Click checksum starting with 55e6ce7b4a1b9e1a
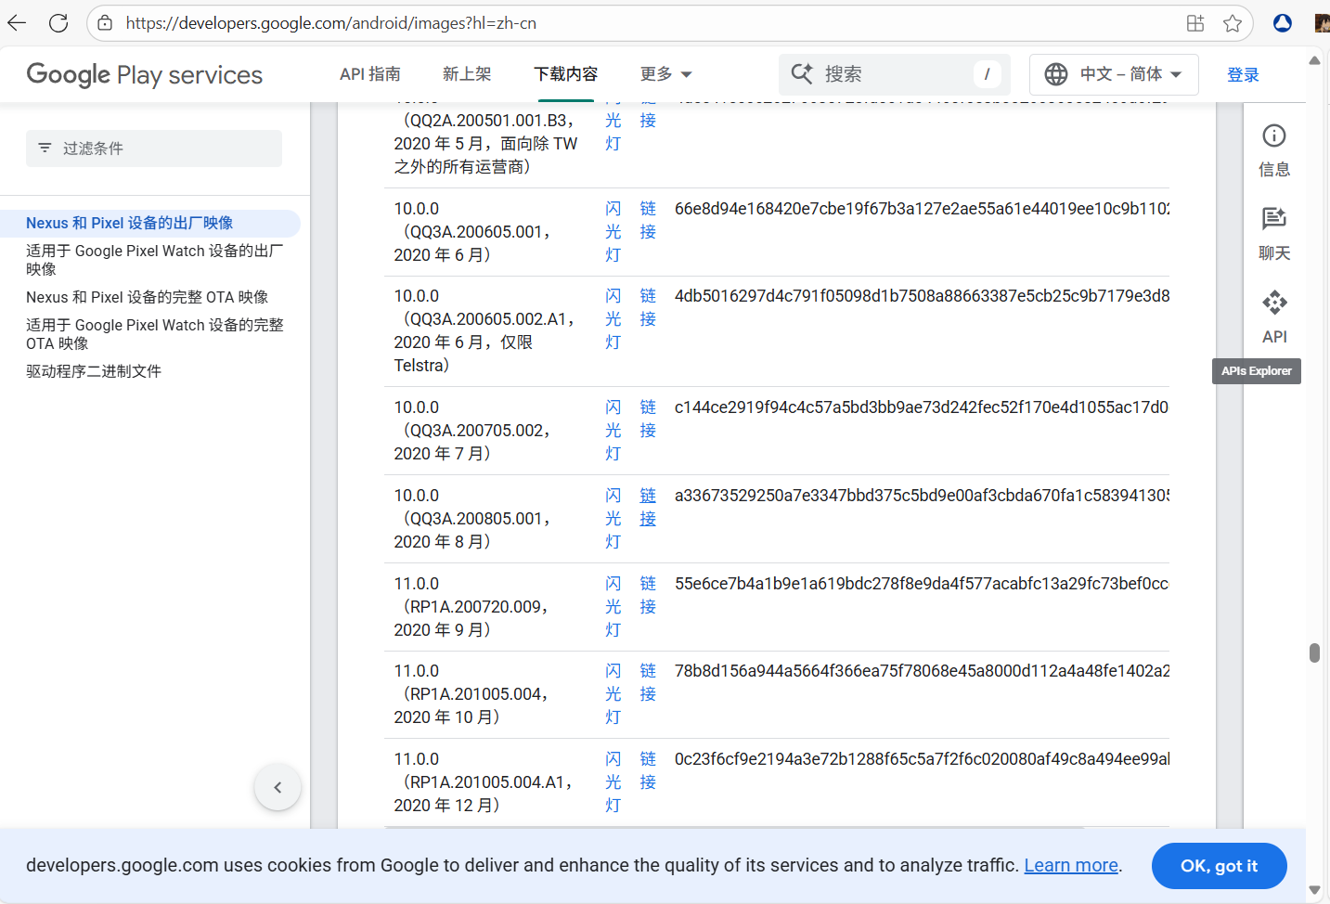The image size is (1330, 904). click(922, 584)
